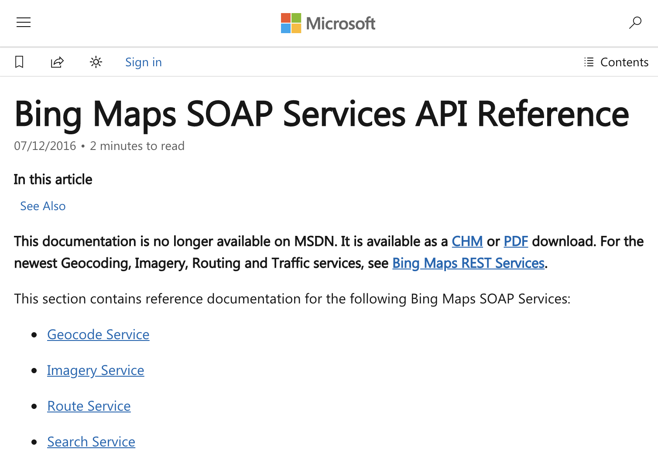
Task: Click the Contents list icon
Action: (589, 62)
